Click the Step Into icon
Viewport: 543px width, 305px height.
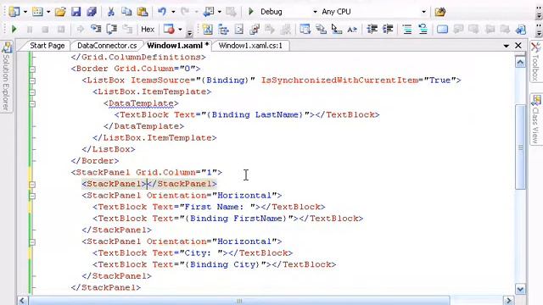(x=96, y=29)
